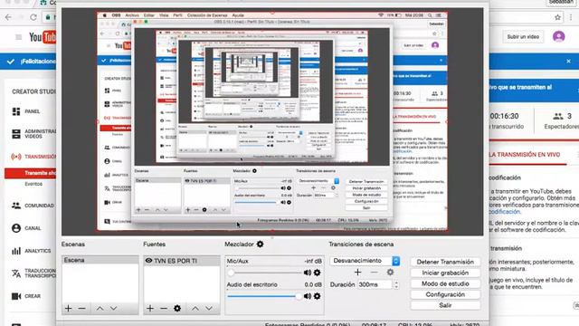Open transition properties gear icon

click(390, 273)
